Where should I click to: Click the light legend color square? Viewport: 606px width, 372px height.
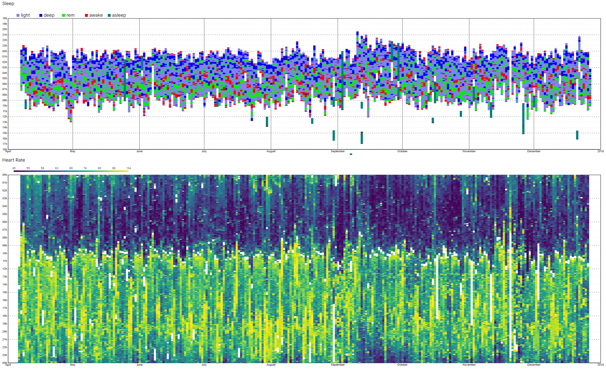18,15
